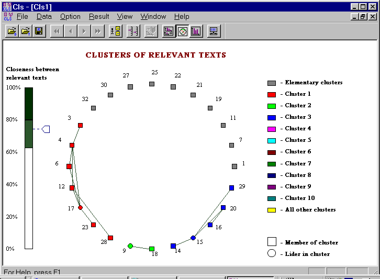
Task: Select blue cluster node 29
Action: (x=231, y=188)
